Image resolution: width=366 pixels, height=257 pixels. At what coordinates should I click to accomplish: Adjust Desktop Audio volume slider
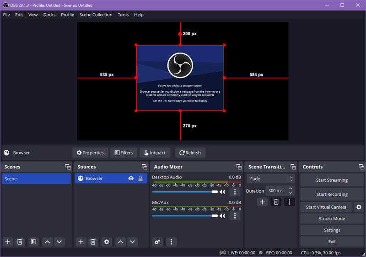[185, 192]
